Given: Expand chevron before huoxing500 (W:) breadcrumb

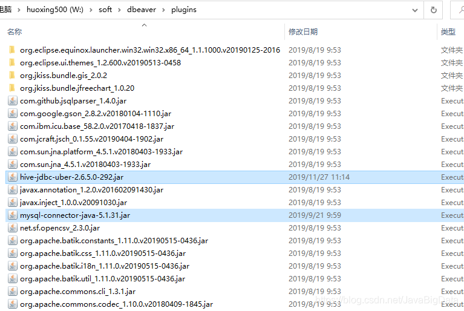Looking at the screenshot, I should [19, 10].
